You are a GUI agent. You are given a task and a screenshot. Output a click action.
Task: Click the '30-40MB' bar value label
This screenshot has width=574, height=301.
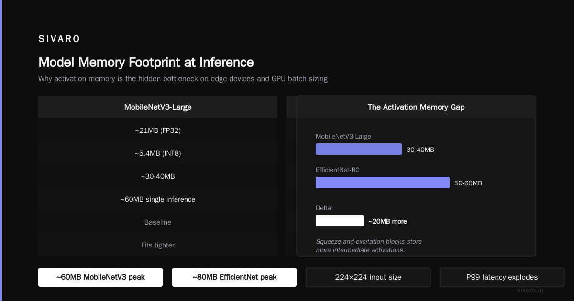(x=420, y=150)
